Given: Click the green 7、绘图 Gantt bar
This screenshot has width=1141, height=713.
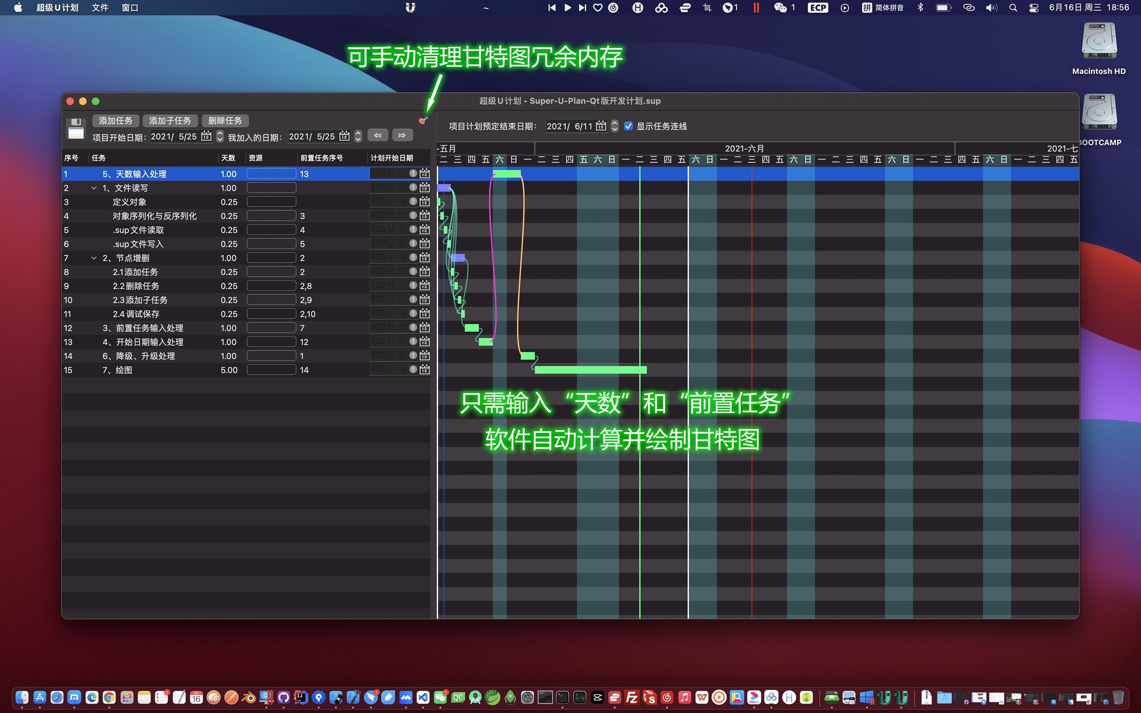Looking at the screenshot, I should click(590, 370).
